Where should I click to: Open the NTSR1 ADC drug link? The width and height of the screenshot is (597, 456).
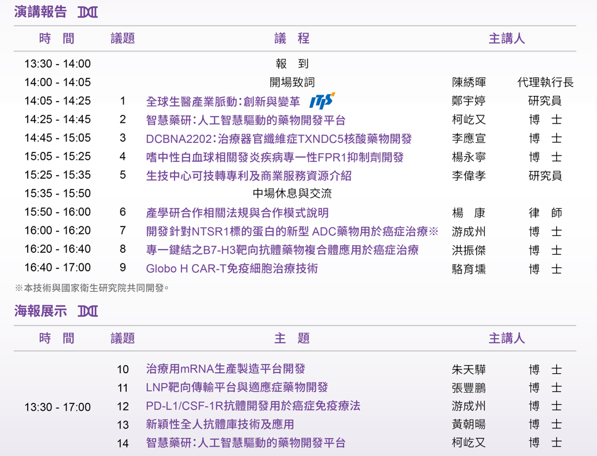292,231
